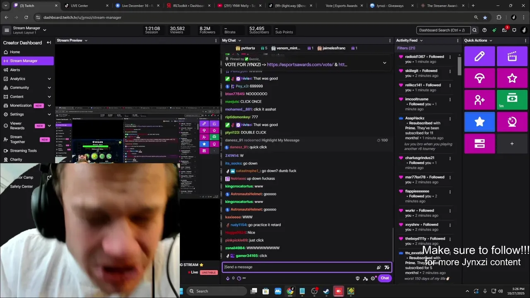Click the channel points icon below chat
The height and width of the screenshot is (298, 530).
[239, 278]
